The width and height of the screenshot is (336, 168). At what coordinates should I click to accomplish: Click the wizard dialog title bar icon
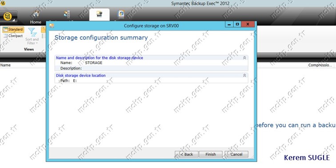(52, 26)
